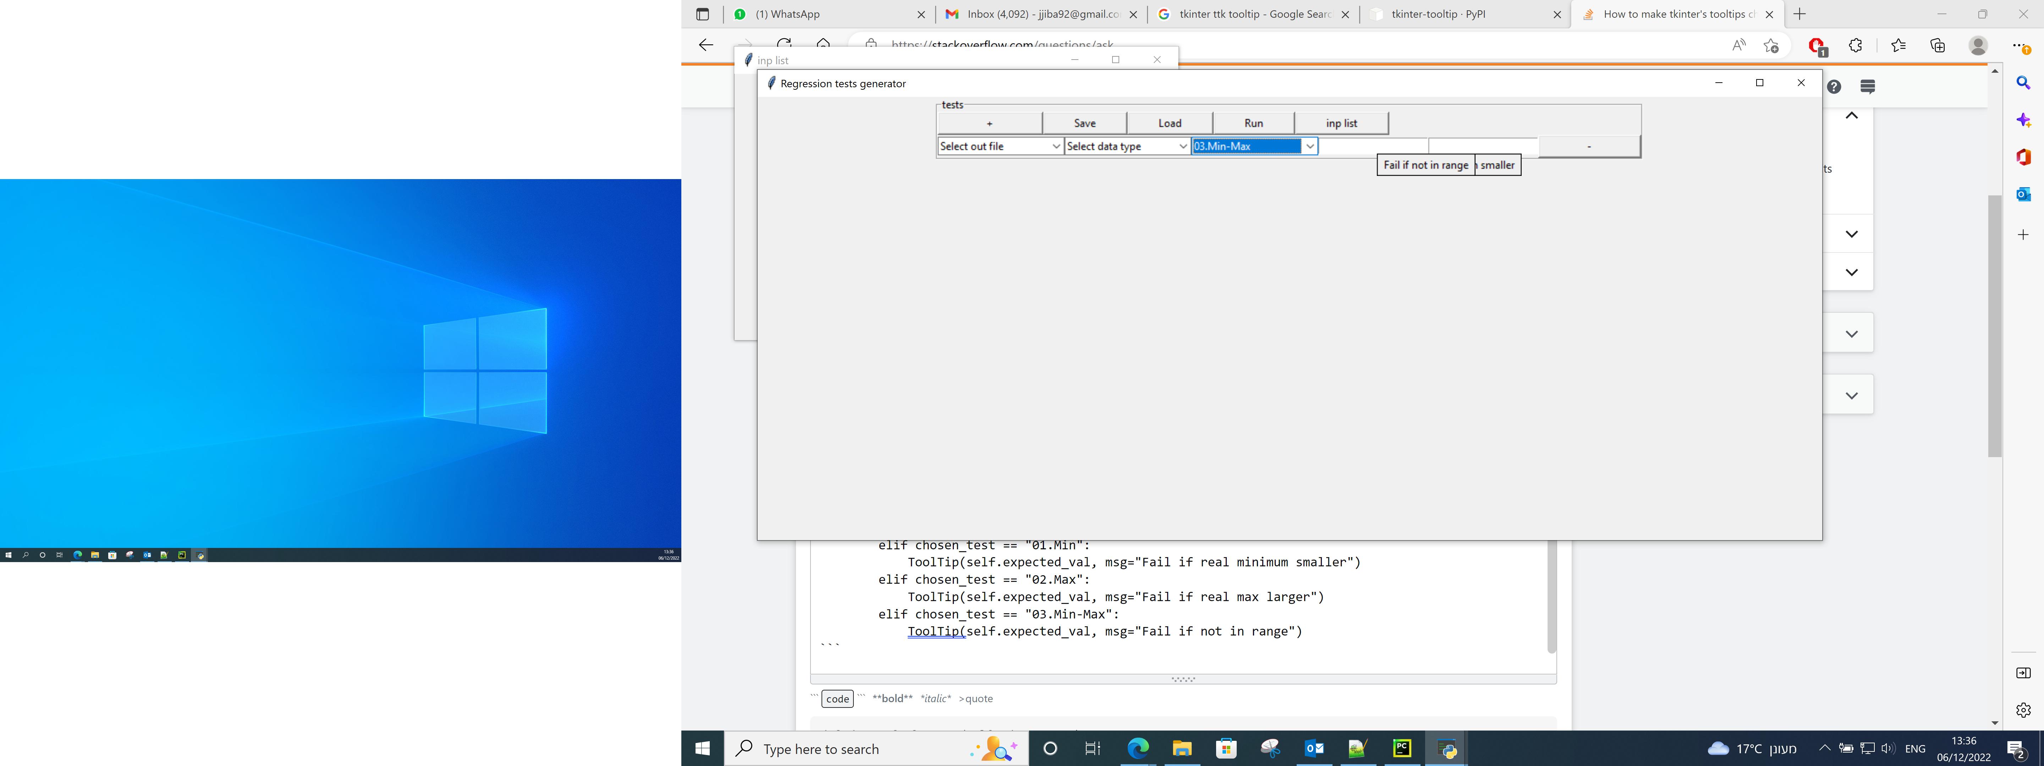Collapse the top Stack Overflow sidebar chevron
Viewport: 2044px width, 766px height.
point(1851,116)
